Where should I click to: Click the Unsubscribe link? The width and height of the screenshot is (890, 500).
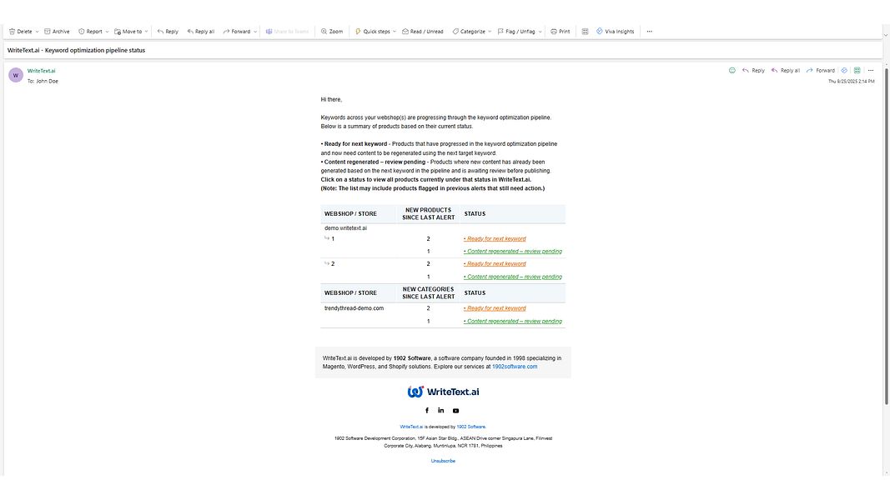pyautogui.click(x=443, y=460)
